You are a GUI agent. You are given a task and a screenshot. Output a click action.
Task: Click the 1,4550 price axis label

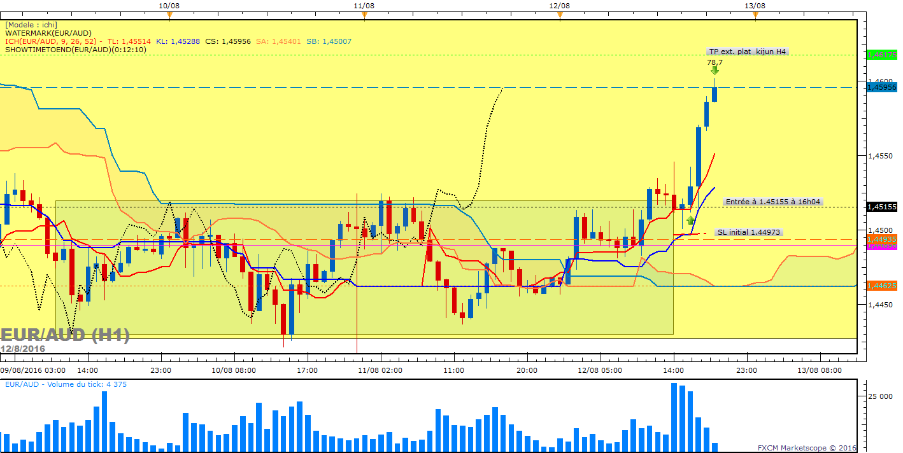(881, 155)
